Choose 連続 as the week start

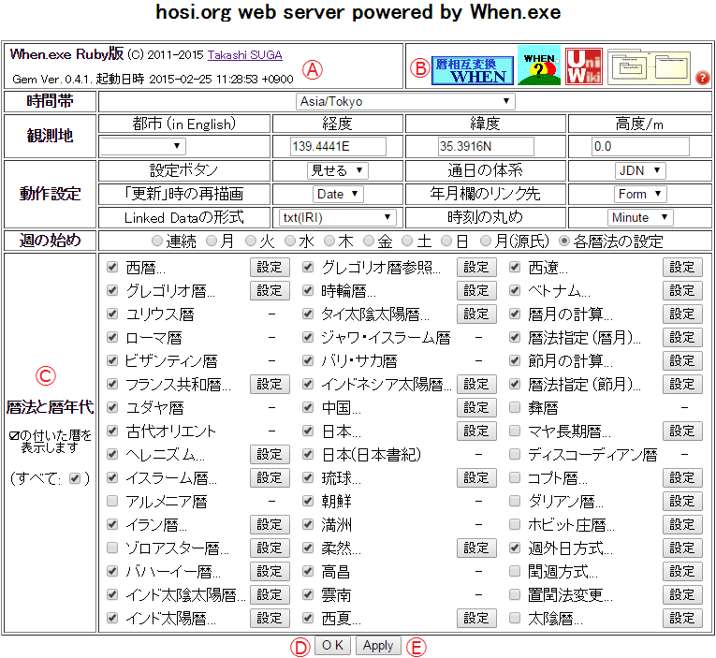[x=156, y=241]
